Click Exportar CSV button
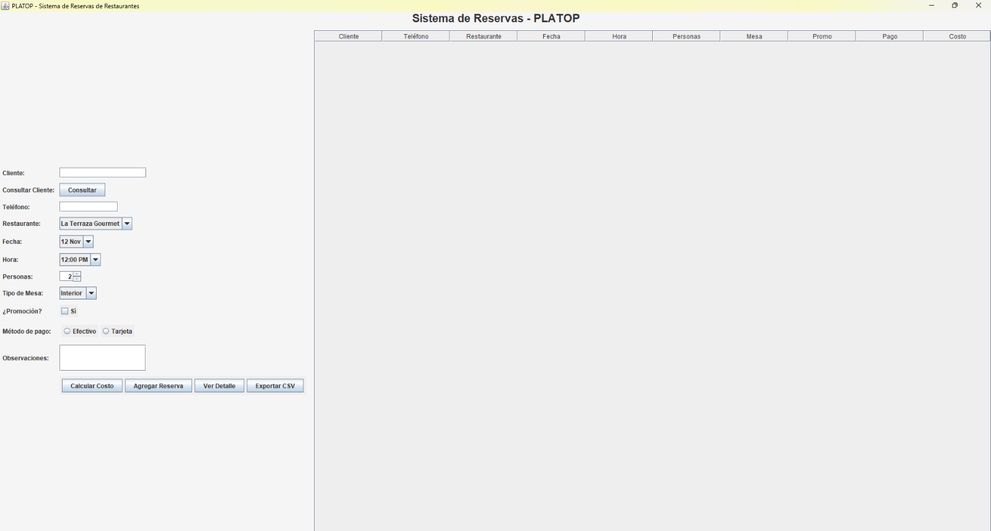 coord(275,386)
